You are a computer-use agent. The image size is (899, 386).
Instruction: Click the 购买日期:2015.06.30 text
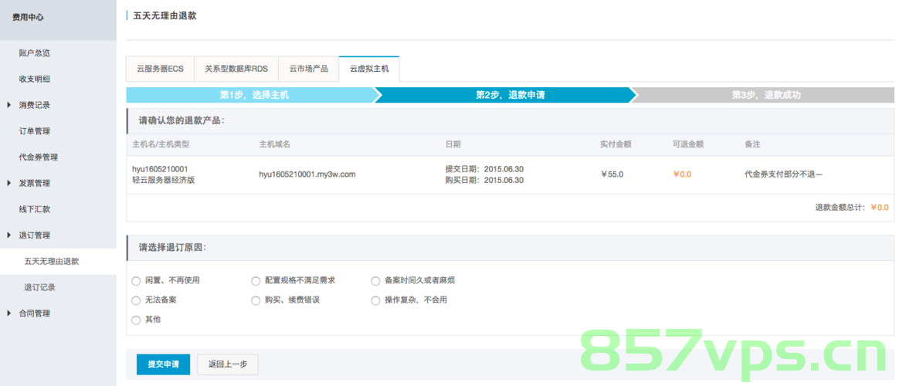(484, 181)
